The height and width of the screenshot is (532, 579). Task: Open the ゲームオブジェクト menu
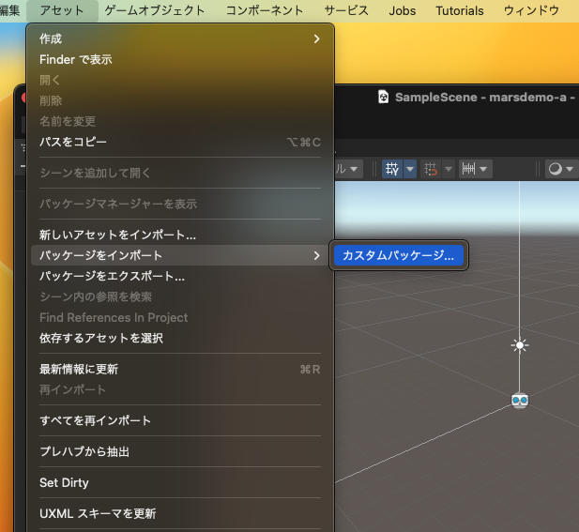pyautogui.click(x=154, y=10)
